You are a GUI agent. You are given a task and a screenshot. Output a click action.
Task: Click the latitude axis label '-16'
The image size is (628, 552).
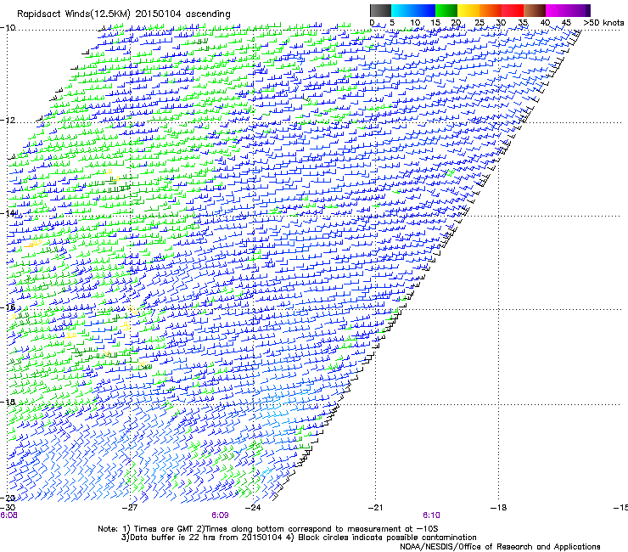tap(8, 307)
